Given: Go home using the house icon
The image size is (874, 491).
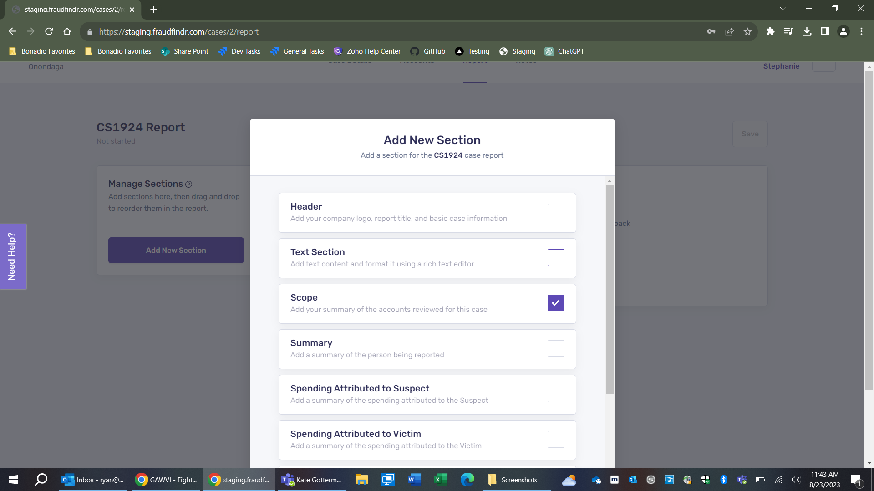Looking at the screenshot, I should pos(67,31).
